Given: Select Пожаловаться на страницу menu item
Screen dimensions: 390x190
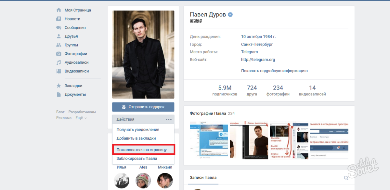Looking at the screenshot, I should [x=142, y=150].
